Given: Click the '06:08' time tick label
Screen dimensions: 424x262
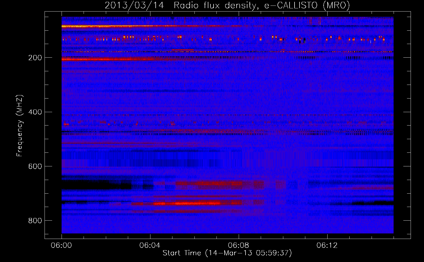Looking at the screenshot, I should pyautogui.click(x=238, y=245).
